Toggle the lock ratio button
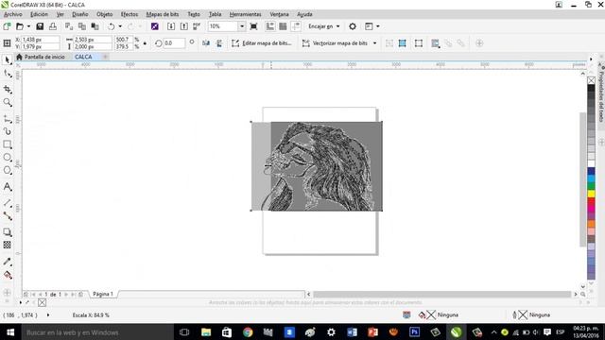 click(145, 43)
